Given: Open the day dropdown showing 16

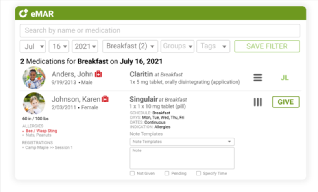Looking at the screenshot, I should point(59,46).
